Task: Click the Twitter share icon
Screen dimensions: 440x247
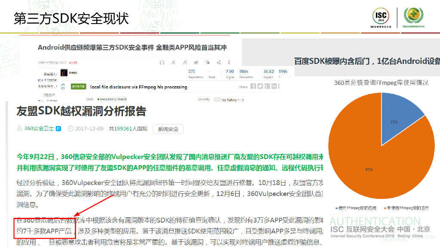Action: (x=260, y=86)
